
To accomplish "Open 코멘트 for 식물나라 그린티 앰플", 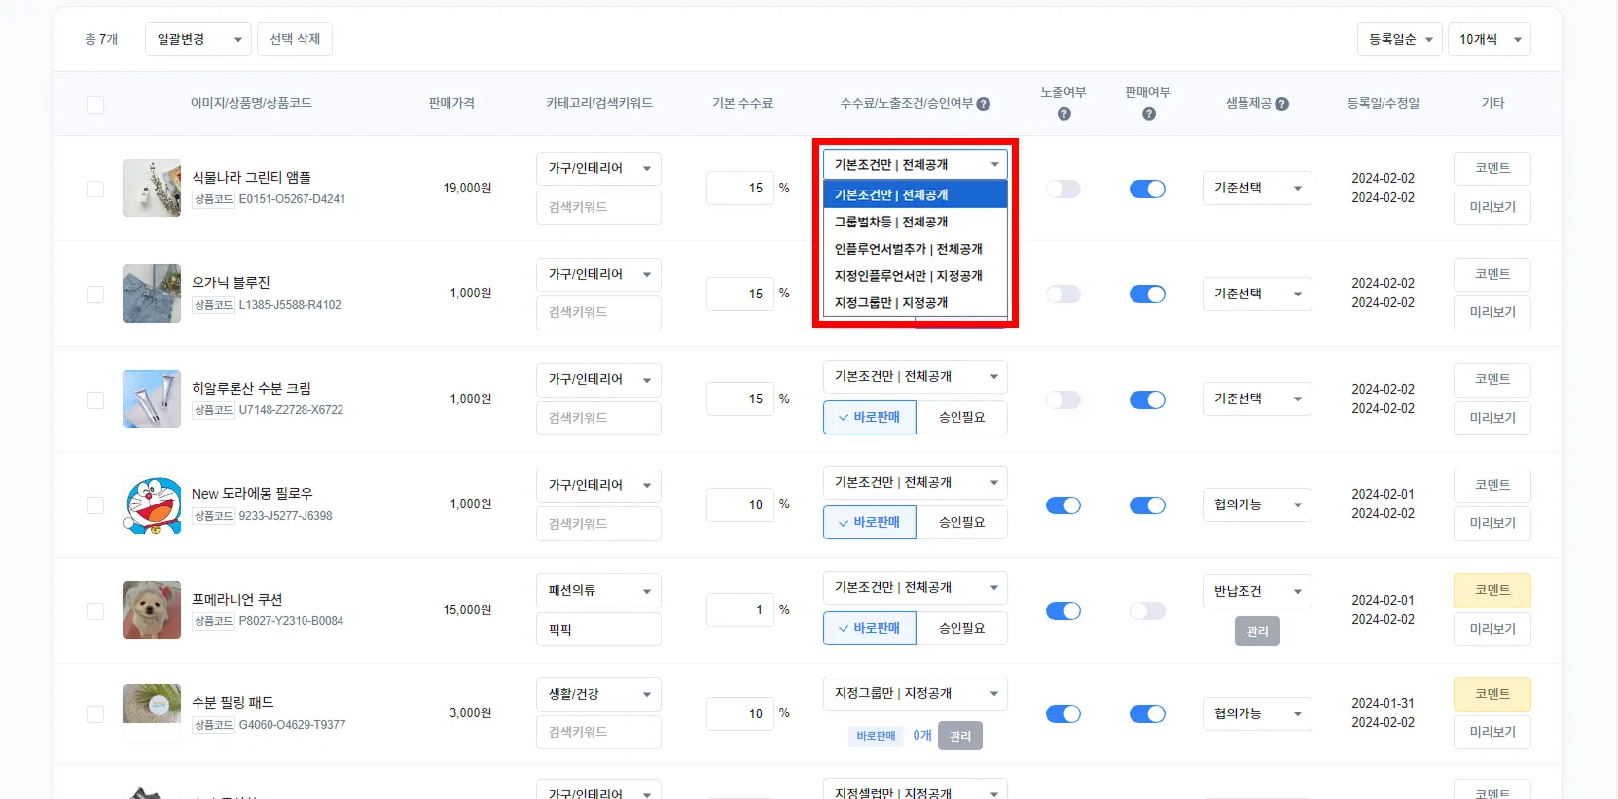I will click(x=1492, y=168).
